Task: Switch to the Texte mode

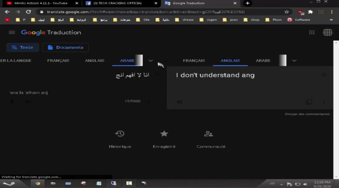Action: pyautogui.click(x=23, y=47)
